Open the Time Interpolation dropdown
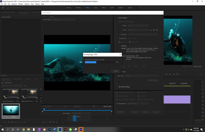This screenshot has height=132, width=205. [138, 104]
